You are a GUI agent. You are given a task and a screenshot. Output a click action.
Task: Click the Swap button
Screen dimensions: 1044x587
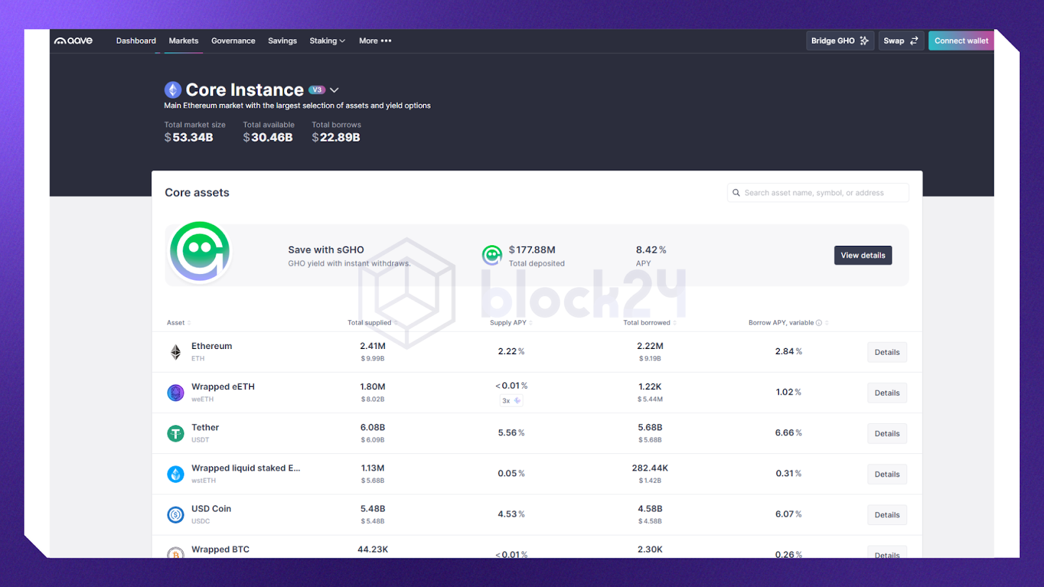[x=901, y=40]
